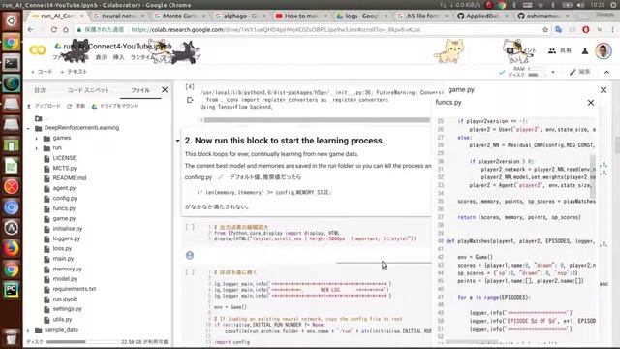Click the Colab logo icon

38,50
